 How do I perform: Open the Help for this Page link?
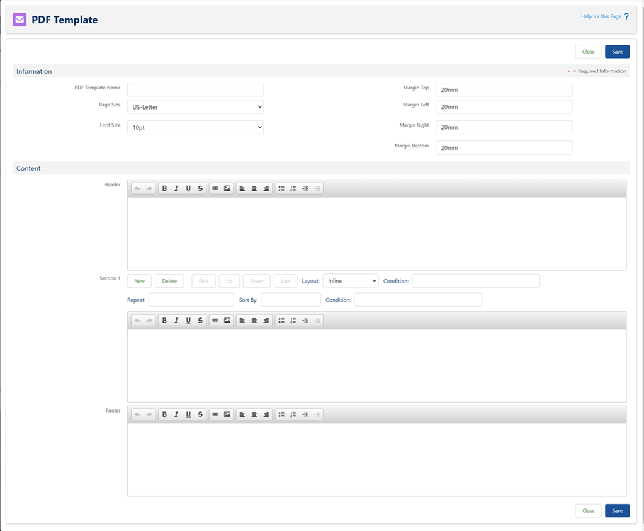(604, 16)
